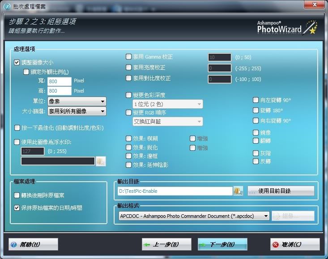Check 套用亮度校正 option
This screenshot has height=259, width=328.
click(x=128, y=67)
